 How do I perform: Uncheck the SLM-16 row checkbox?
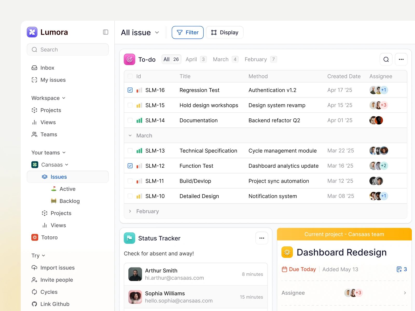130,90
